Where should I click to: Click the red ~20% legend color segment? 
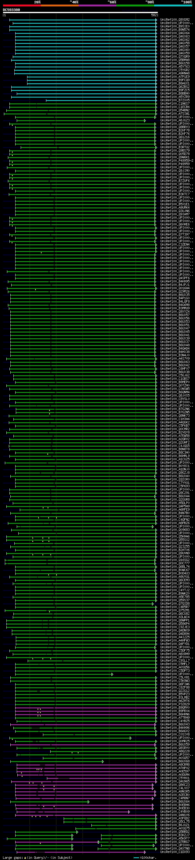point(22,5)
